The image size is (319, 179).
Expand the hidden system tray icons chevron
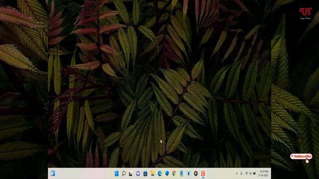click(237, 174)
